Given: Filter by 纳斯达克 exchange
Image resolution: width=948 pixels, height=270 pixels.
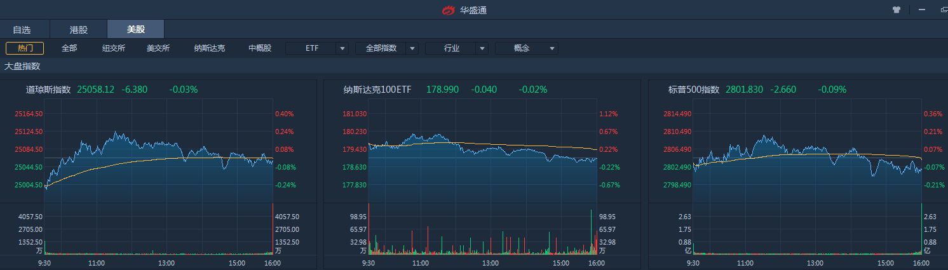Looking at the screenshot, I should (210, 48).
